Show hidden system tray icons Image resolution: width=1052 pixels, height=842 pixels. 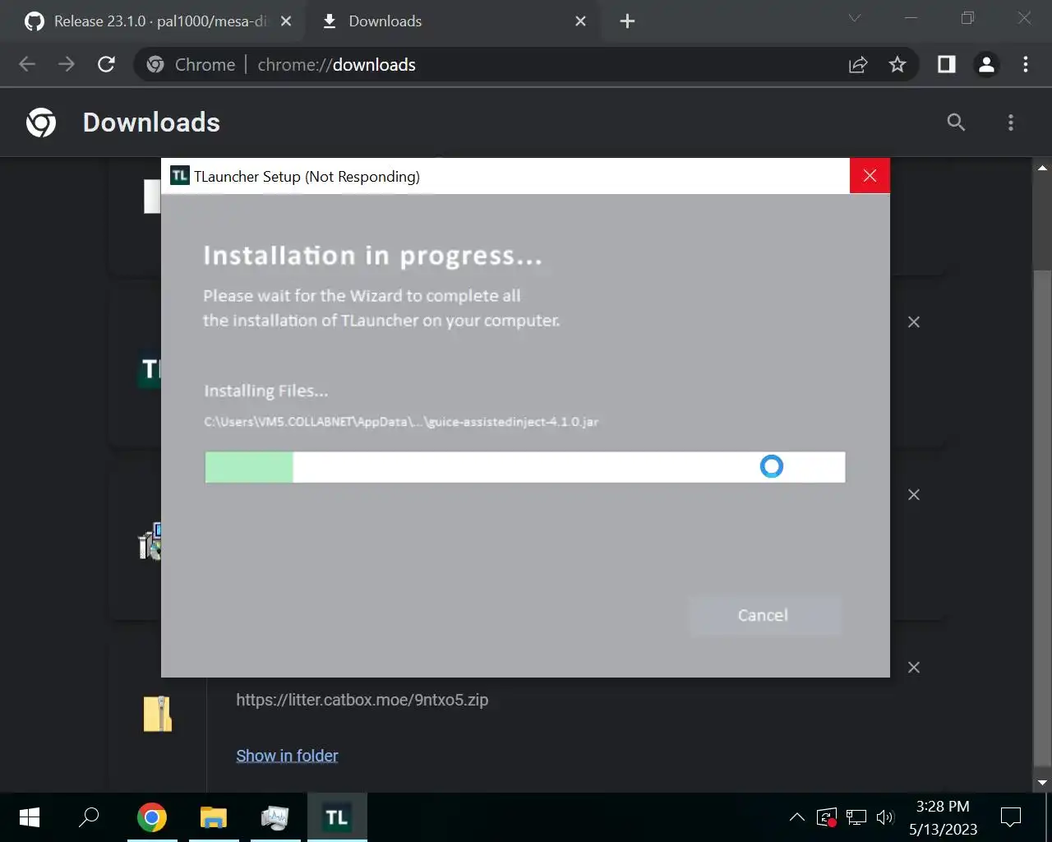point(796,817)
